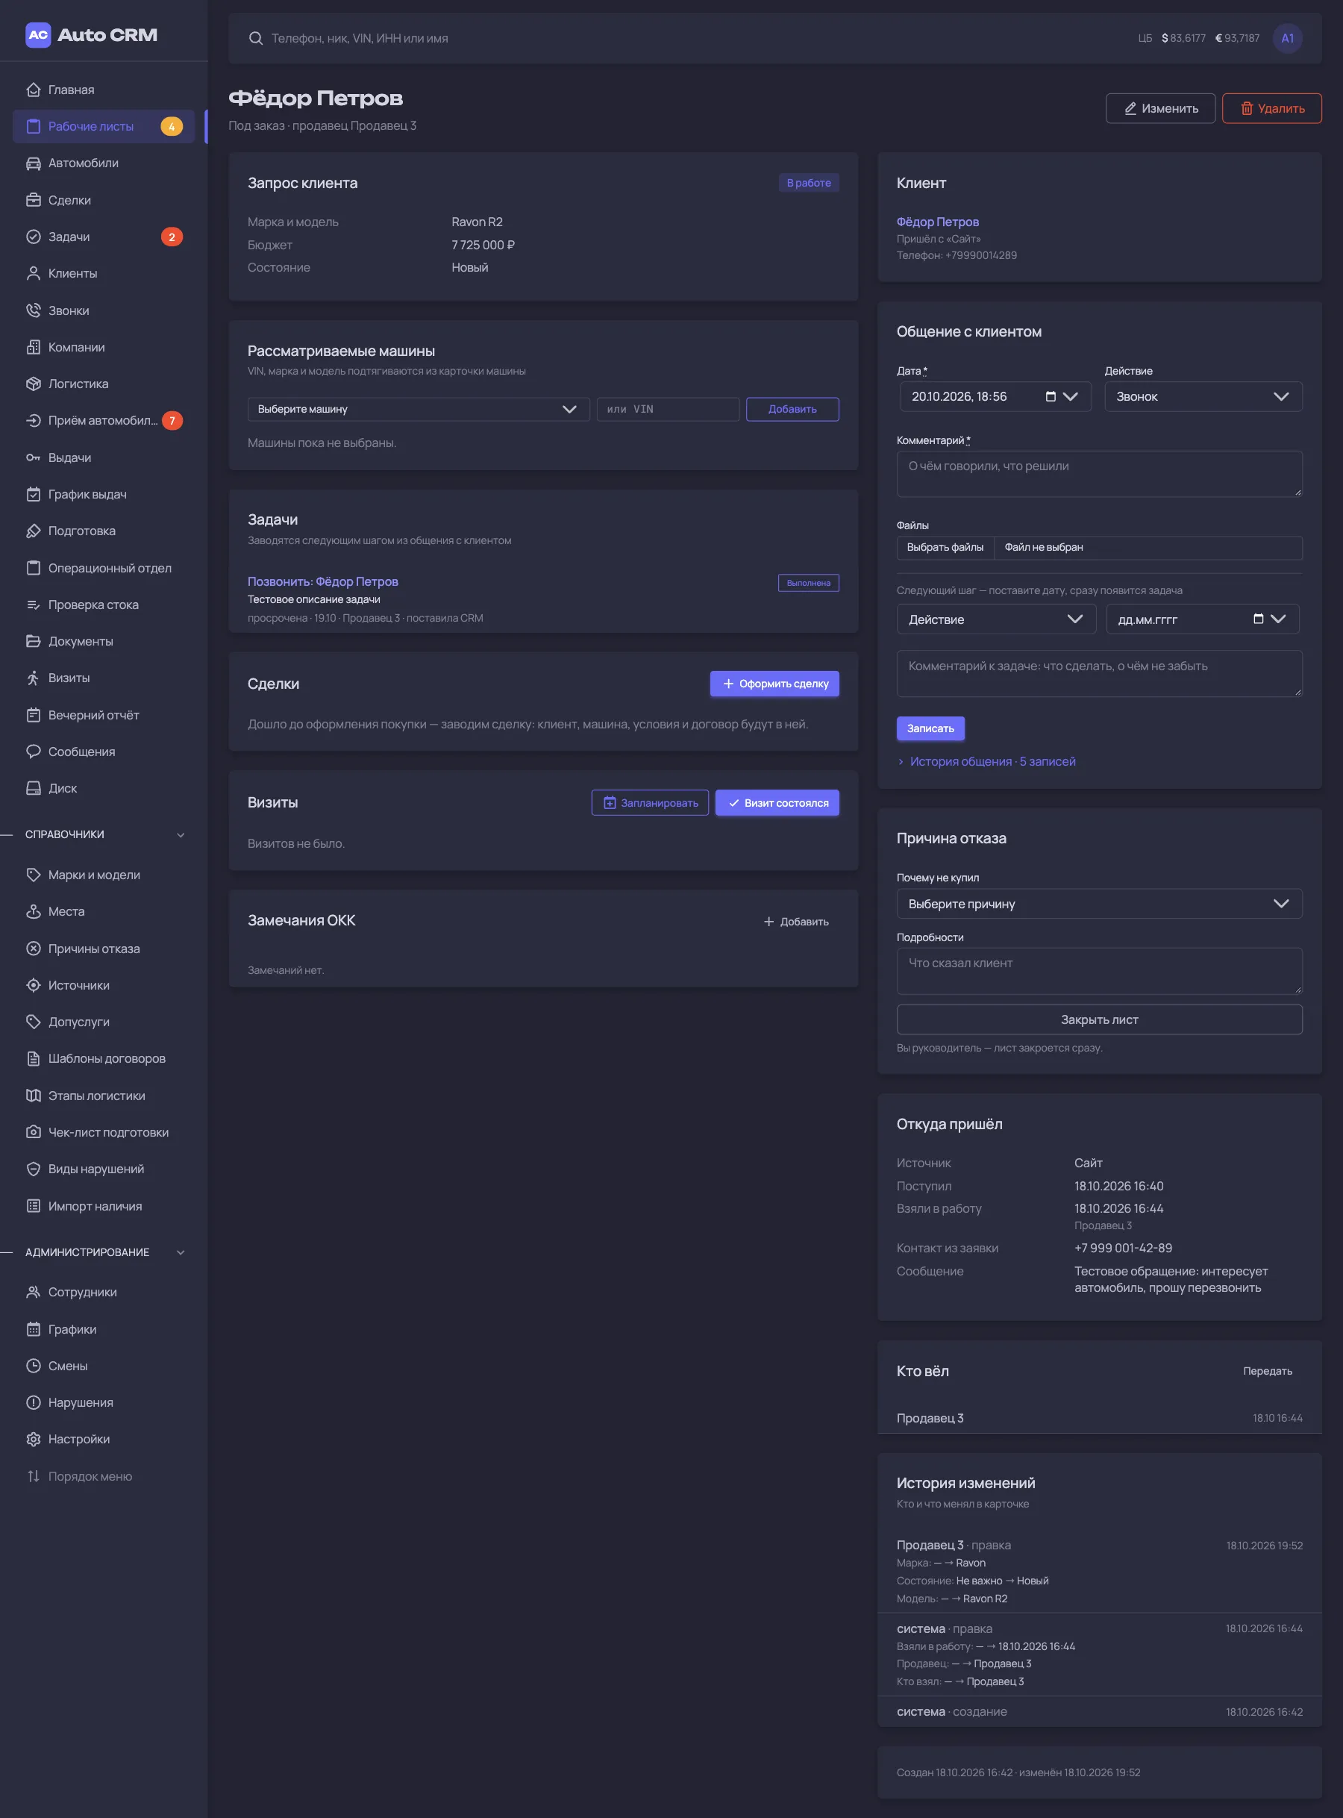Viewport: 1343px width, 1818px height.
Task: Click the или VIN input field
Action: 668,409
